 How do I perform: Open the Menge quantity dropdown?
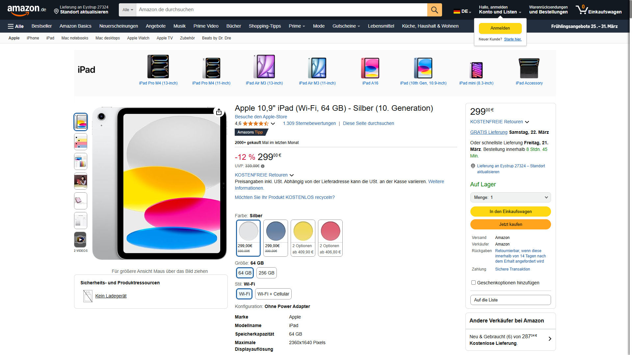click(510, 197)
